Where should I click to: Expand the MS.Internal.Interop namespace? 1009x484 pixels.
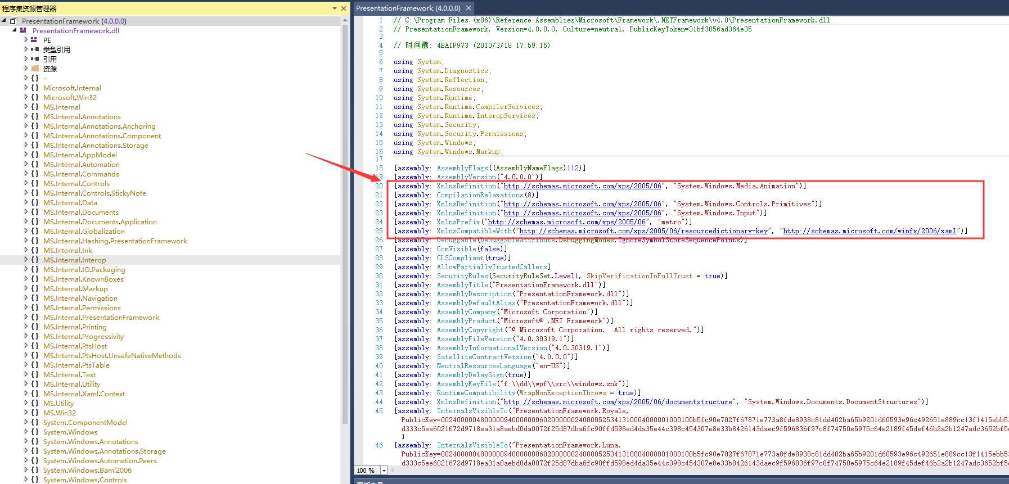[x=26, y=260]
